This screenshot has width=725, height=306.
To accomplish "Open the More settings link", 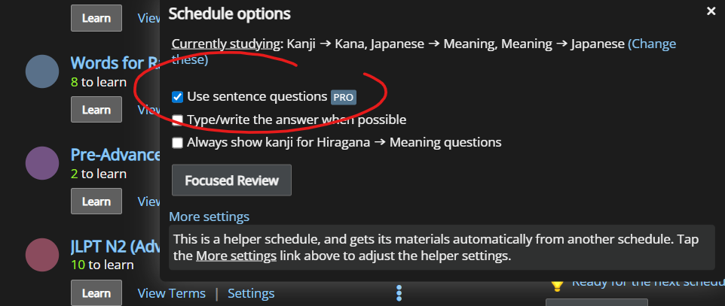I will coord(209,217).
